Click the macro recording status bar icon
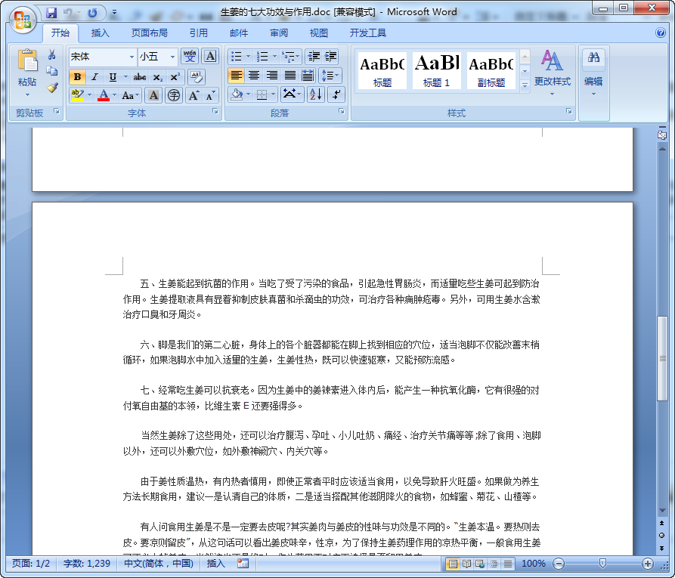Viewport: 675px width, 578px height. coord(243,564)
